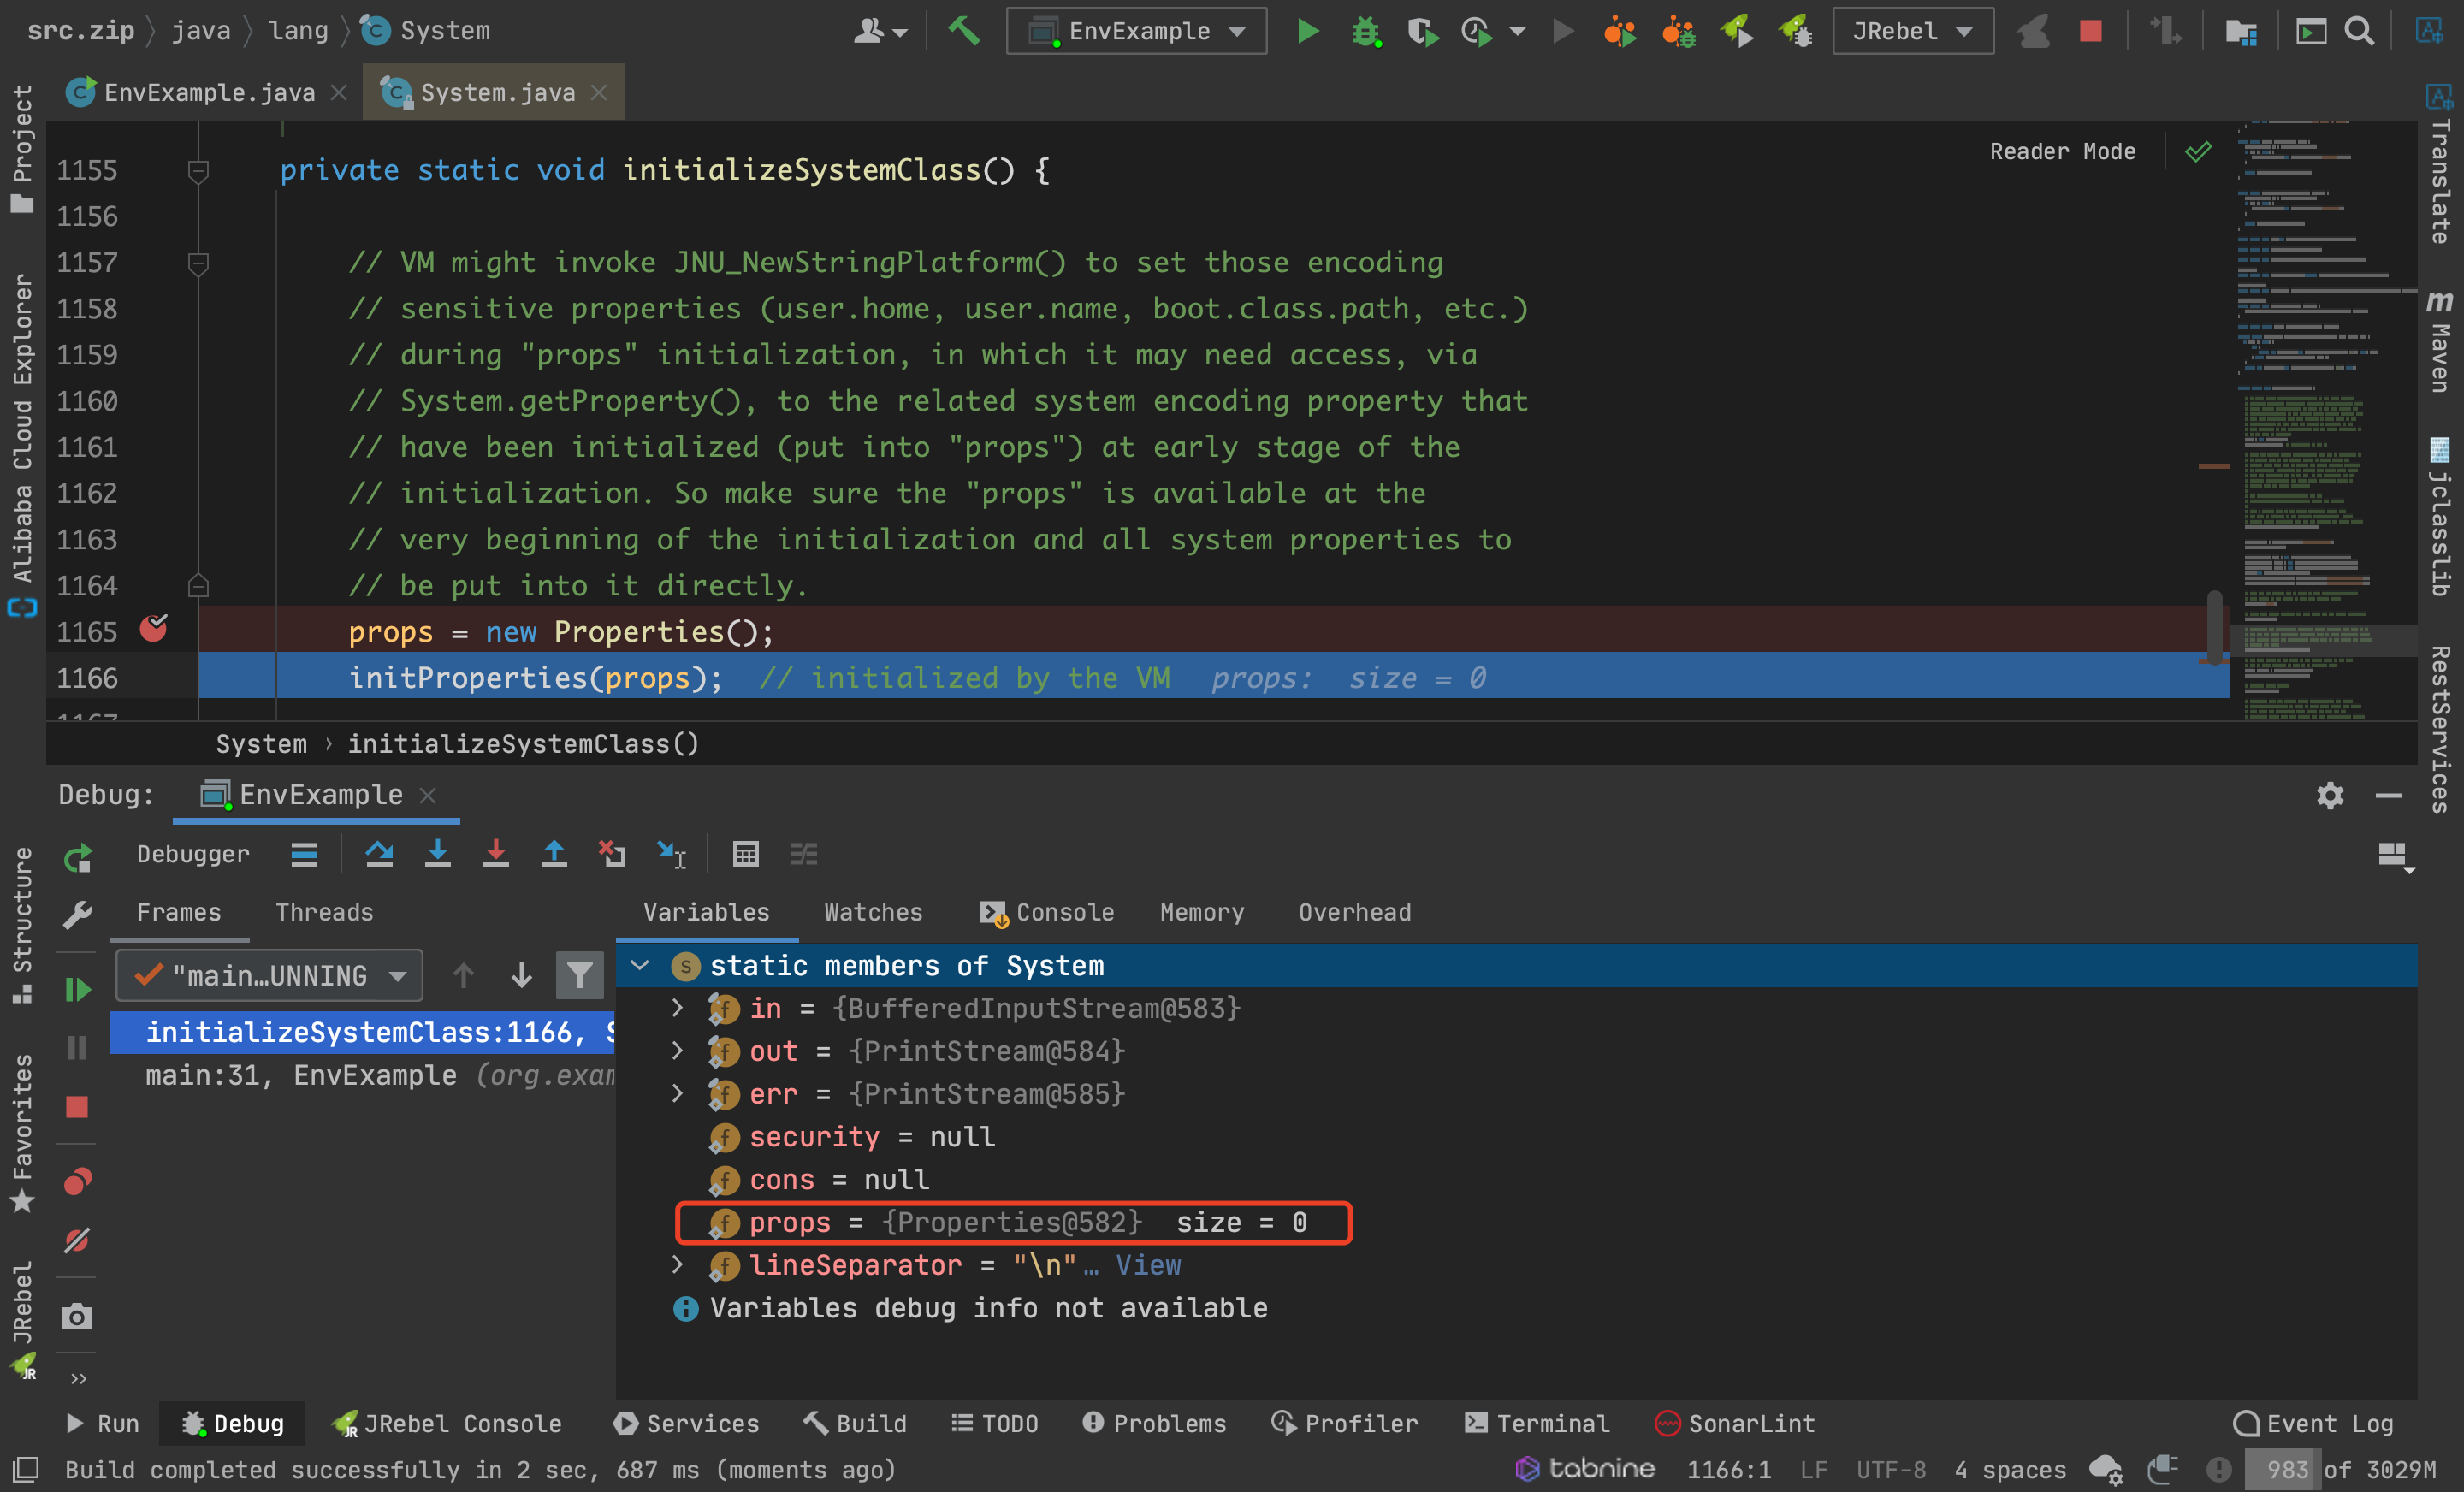Click the thread dump camera icon
The height and width of the screenshot is (1492, 2464).
77,1316
